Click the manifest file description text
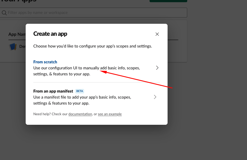This screenshot has height=160, width=247. coord(82,100)
